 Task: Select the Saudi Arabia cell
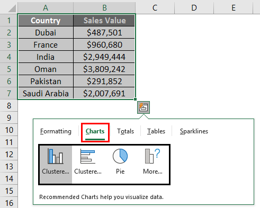[x=46, y=94]
